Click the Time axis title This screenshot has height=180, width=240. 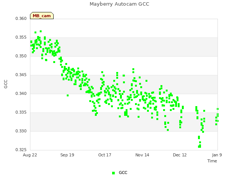click(212, 161)
